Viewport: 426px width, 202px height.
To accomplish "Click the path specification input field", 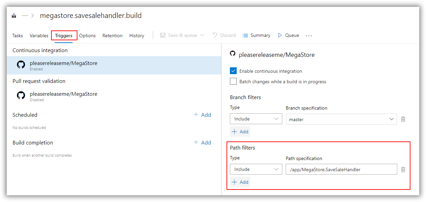I will pos(341,169).
